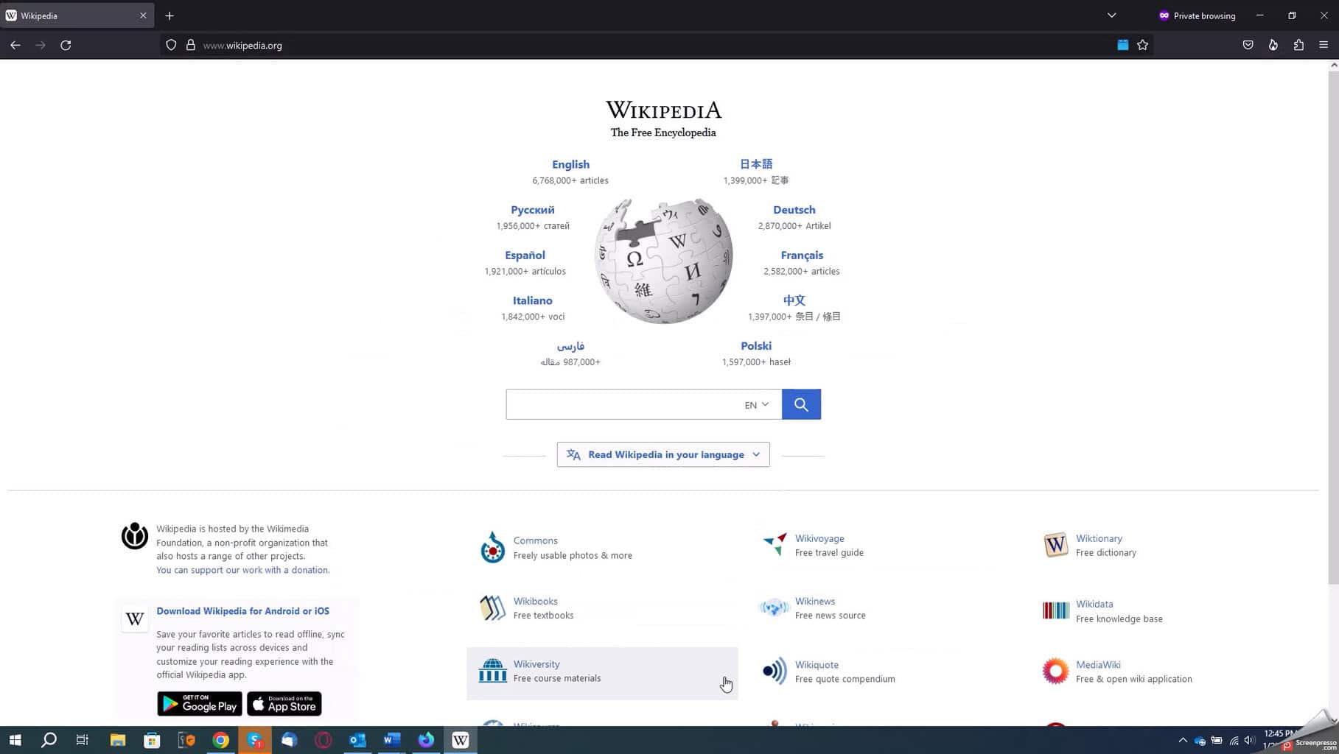Open the Deutsch Wikipedia link
The height and width of the screenshot is (754, 1339).
(794, 210)
